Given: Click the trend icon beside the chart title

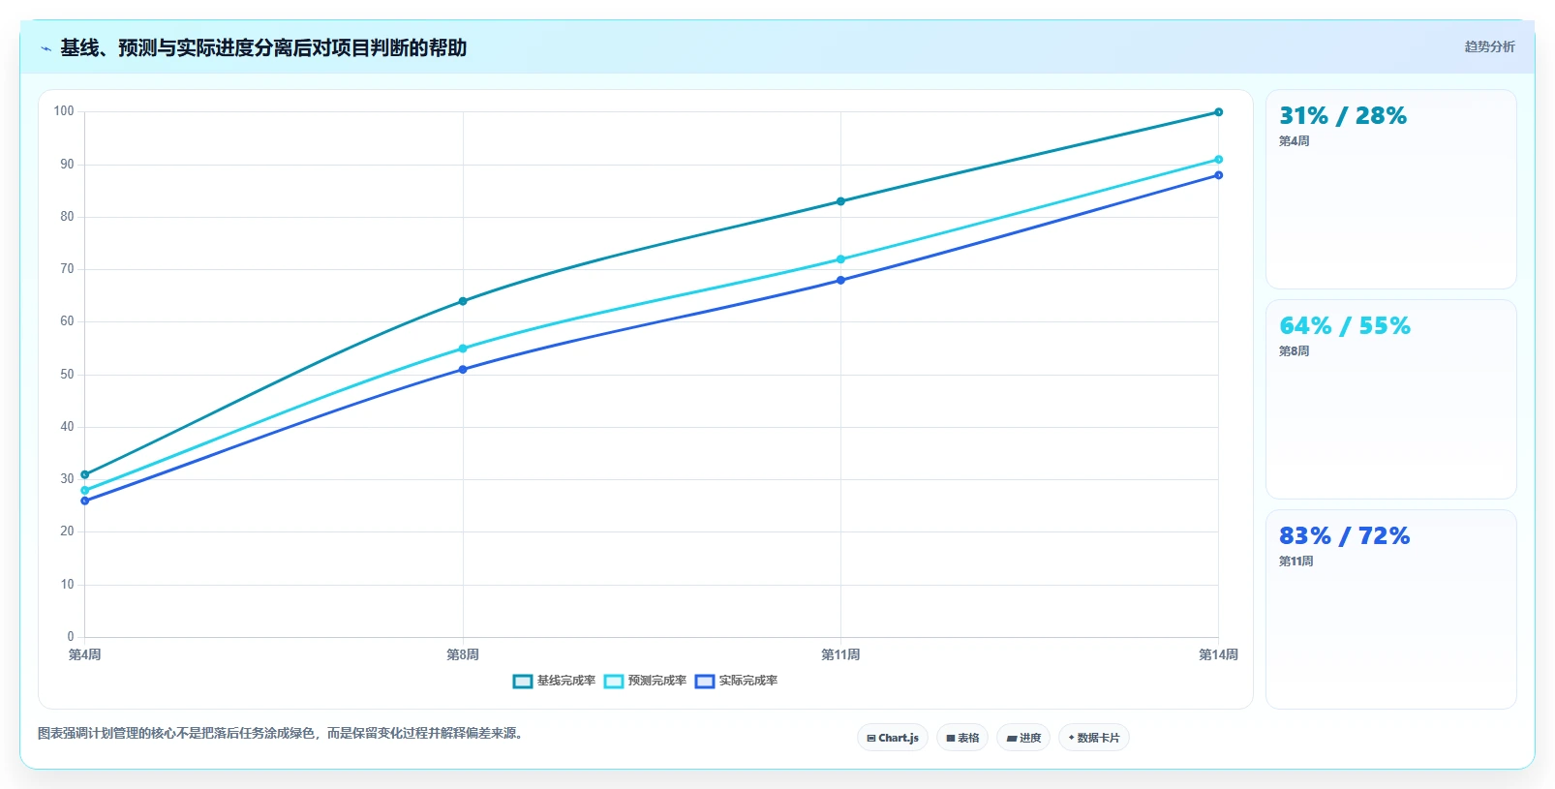Looking at the screenshot, I should click(x=46, y=48).
